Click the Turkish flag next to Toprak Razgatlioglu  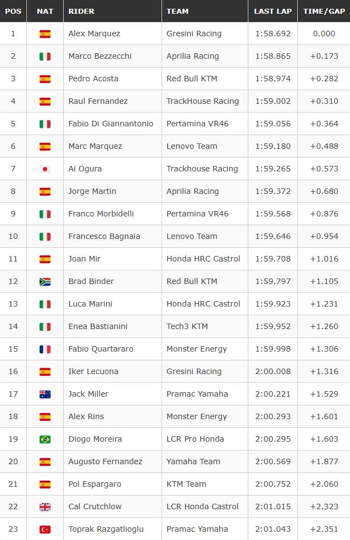pos(45,529)
